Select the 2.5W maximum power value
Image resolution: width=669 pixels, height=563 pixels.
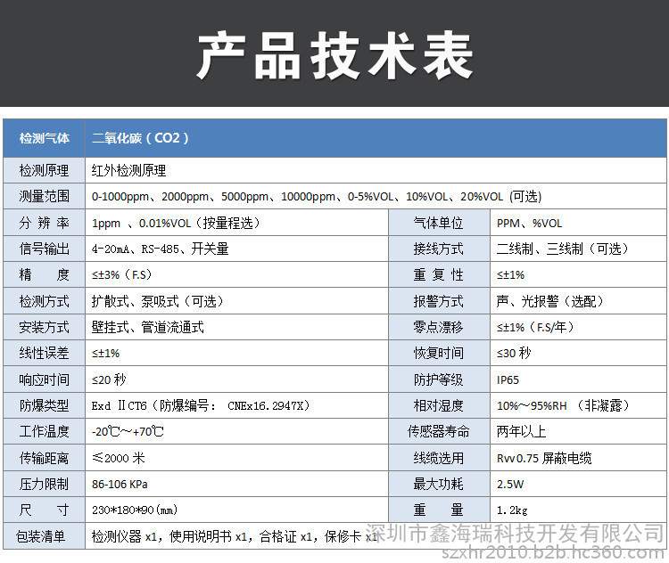511,485
